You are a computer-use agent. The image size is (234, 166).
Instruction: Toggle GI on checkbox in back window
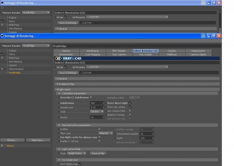click(x=65, y=17)
